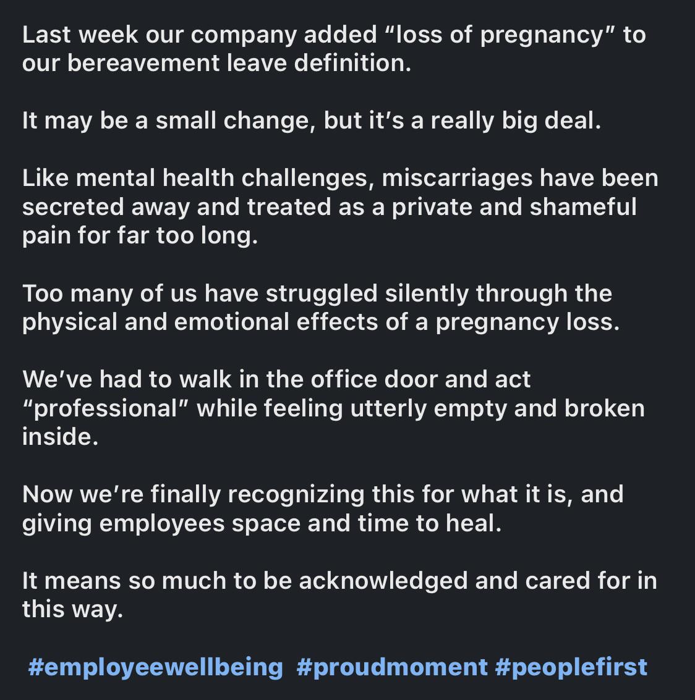This screenshot has width=695, height=700.
Task: Click the paragraph starting "Now we're finally recognizing"
Action: 323,508
